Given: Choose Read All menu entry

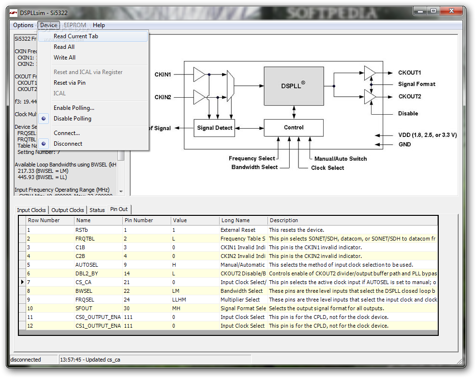Looking at the screenshot, I should tap(93, 47).
